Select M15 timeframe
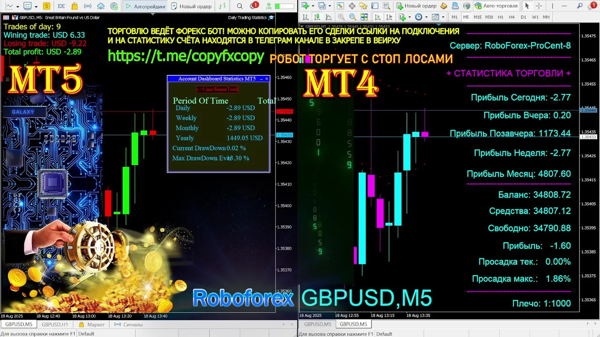Image resolution: width=600 pixels, height=337 pixels. 477,17
